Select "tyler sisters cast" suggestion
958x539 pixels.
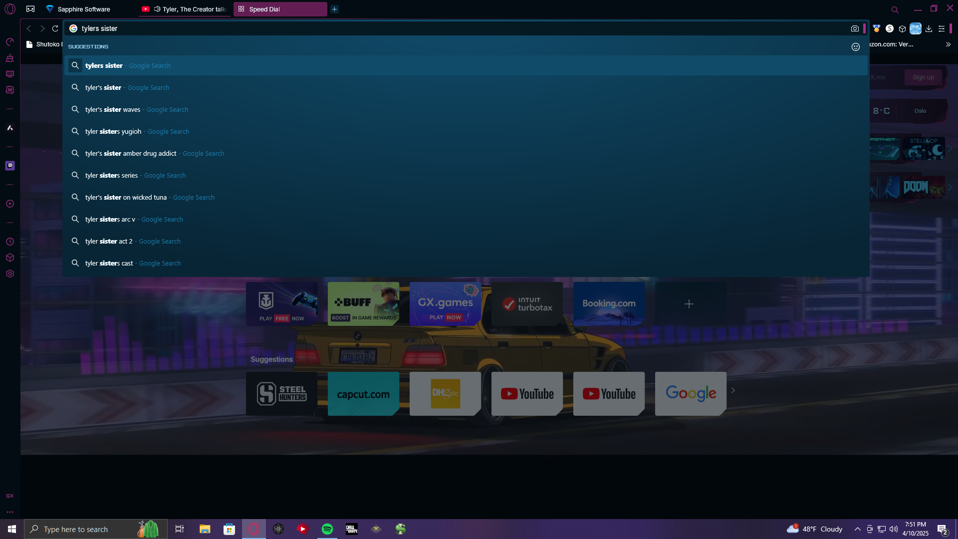109,264
